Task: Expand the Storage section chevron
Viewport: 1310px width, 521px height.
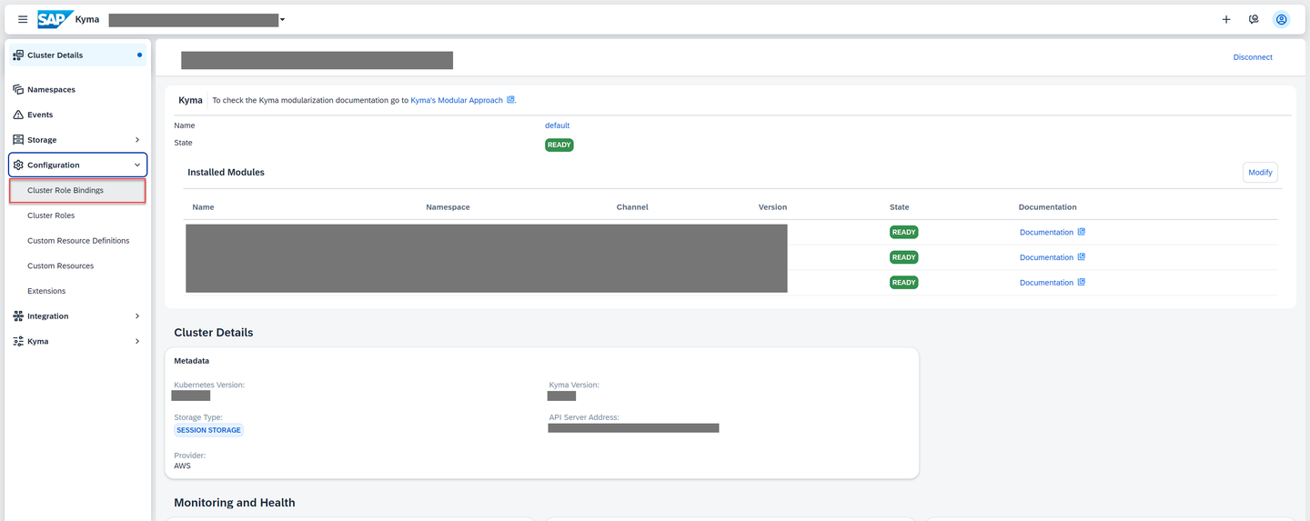Action: click(137, 140)
